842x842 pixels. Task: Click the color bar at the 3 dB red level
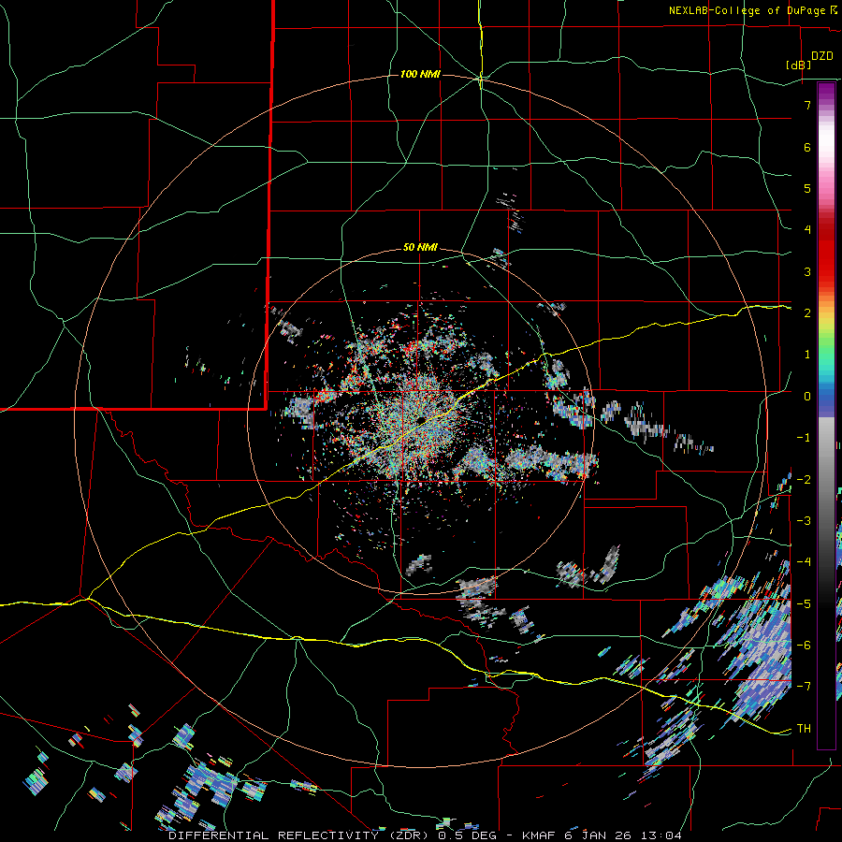coord(826,271)
